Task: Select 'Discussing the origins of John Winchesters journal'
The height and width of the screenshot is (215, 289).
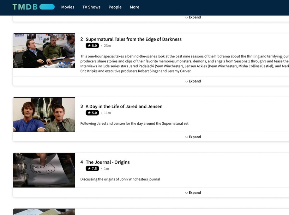Action: click(120, 179)
